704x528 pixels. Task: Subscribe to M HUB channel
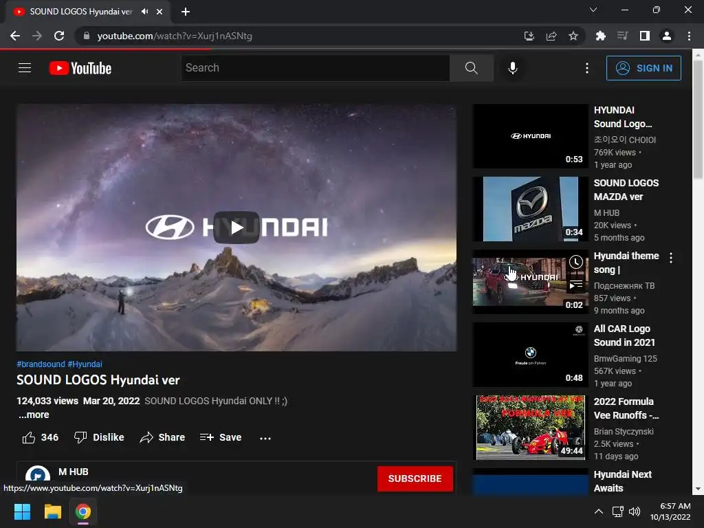415,478
